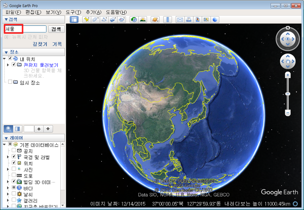Collapse the 내 위치 tree node
The image size is (304, 210).
point(5,59)
